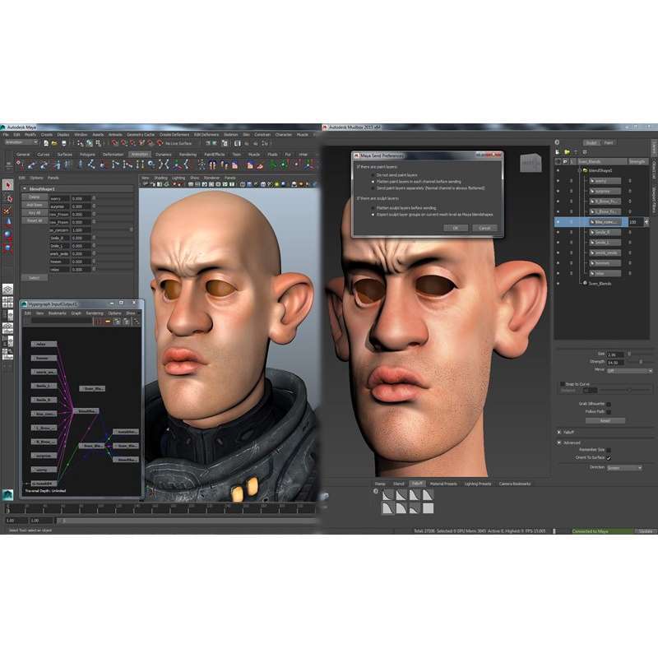Switch to the Paint tab in Mudbox
Viewport: 658px width, 658px height.
(x=607, y=142)
